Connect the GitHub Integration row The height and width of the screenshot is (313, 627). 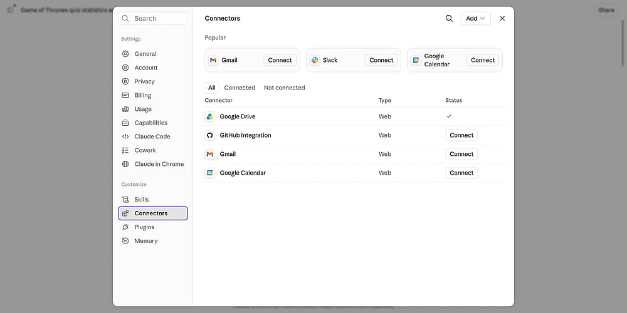[x=461, y=135]
